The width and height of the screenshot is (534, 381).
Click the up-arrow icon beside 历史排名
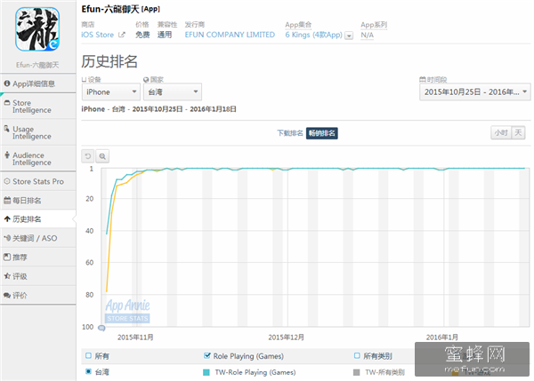tap(7, 219)
